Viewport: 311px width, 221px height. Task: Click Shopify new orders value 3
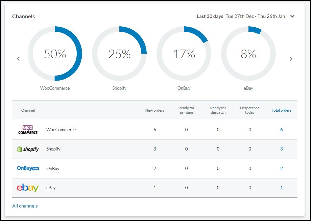click(155, 149)
